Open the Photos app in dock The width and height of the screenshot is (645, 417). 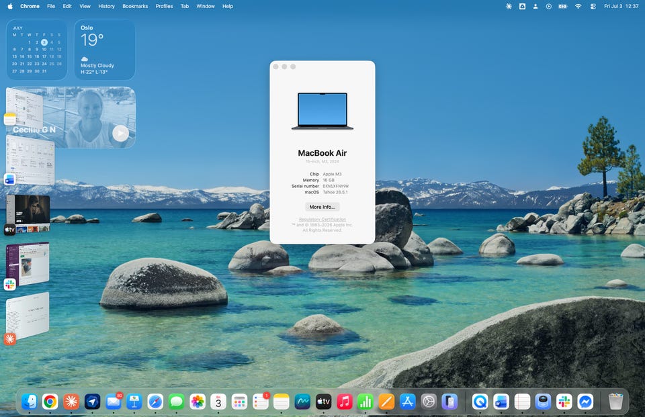pyautogui.click(x=198, y=402)
